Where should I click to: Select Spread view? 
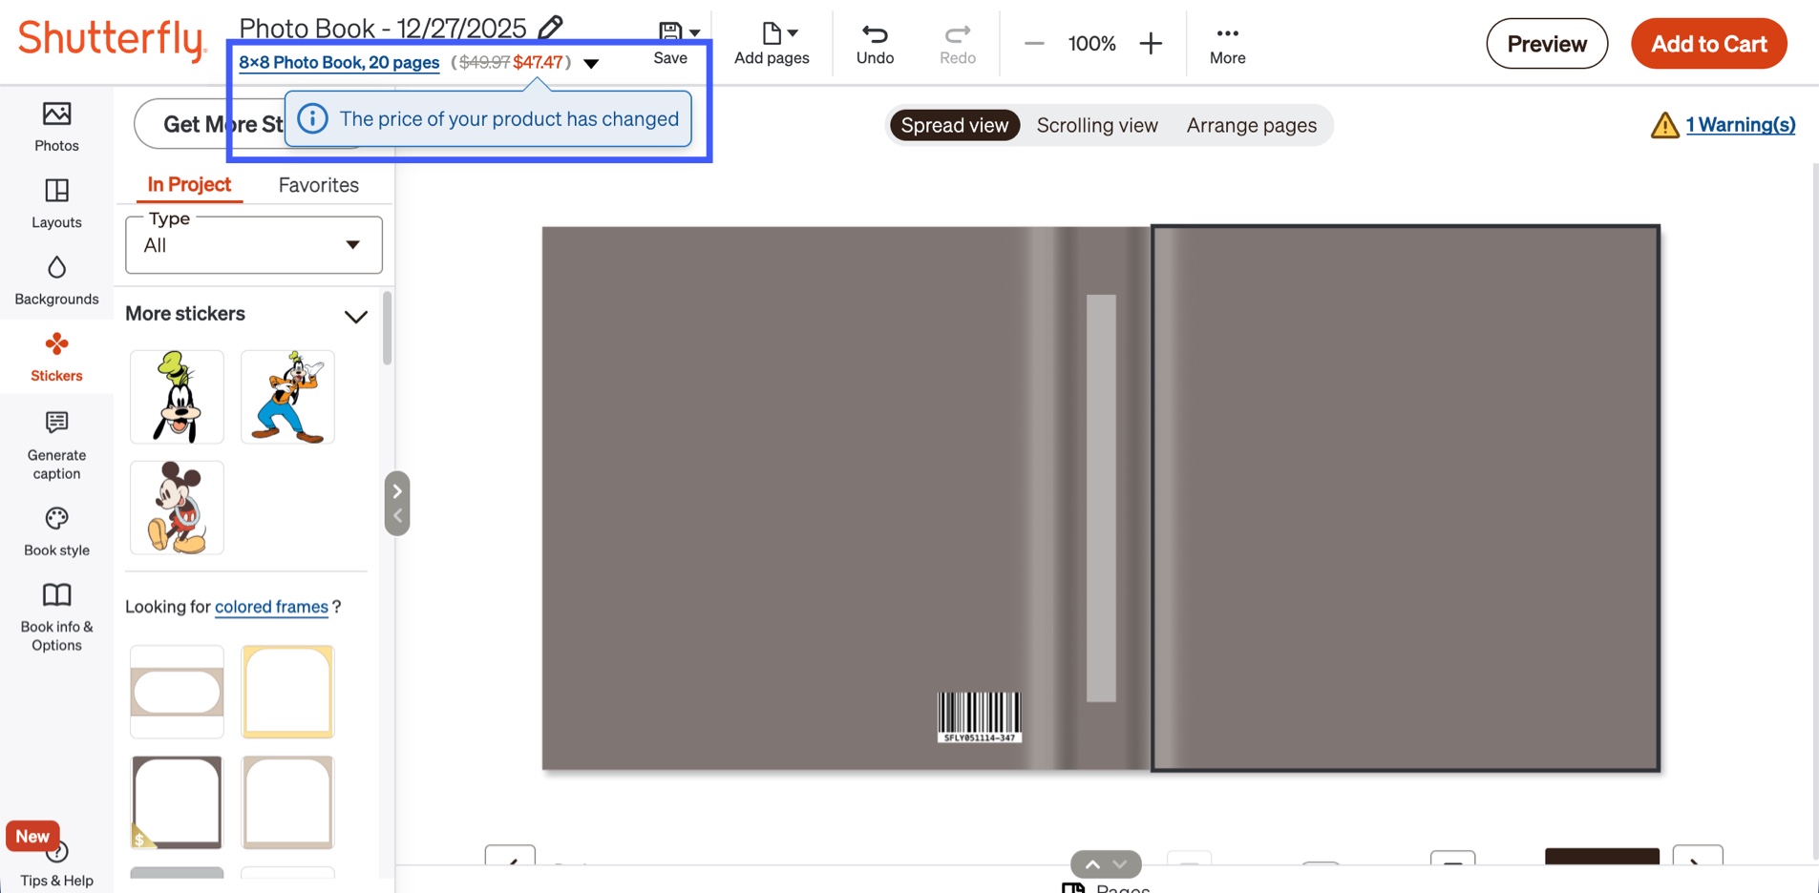(955, 125)
